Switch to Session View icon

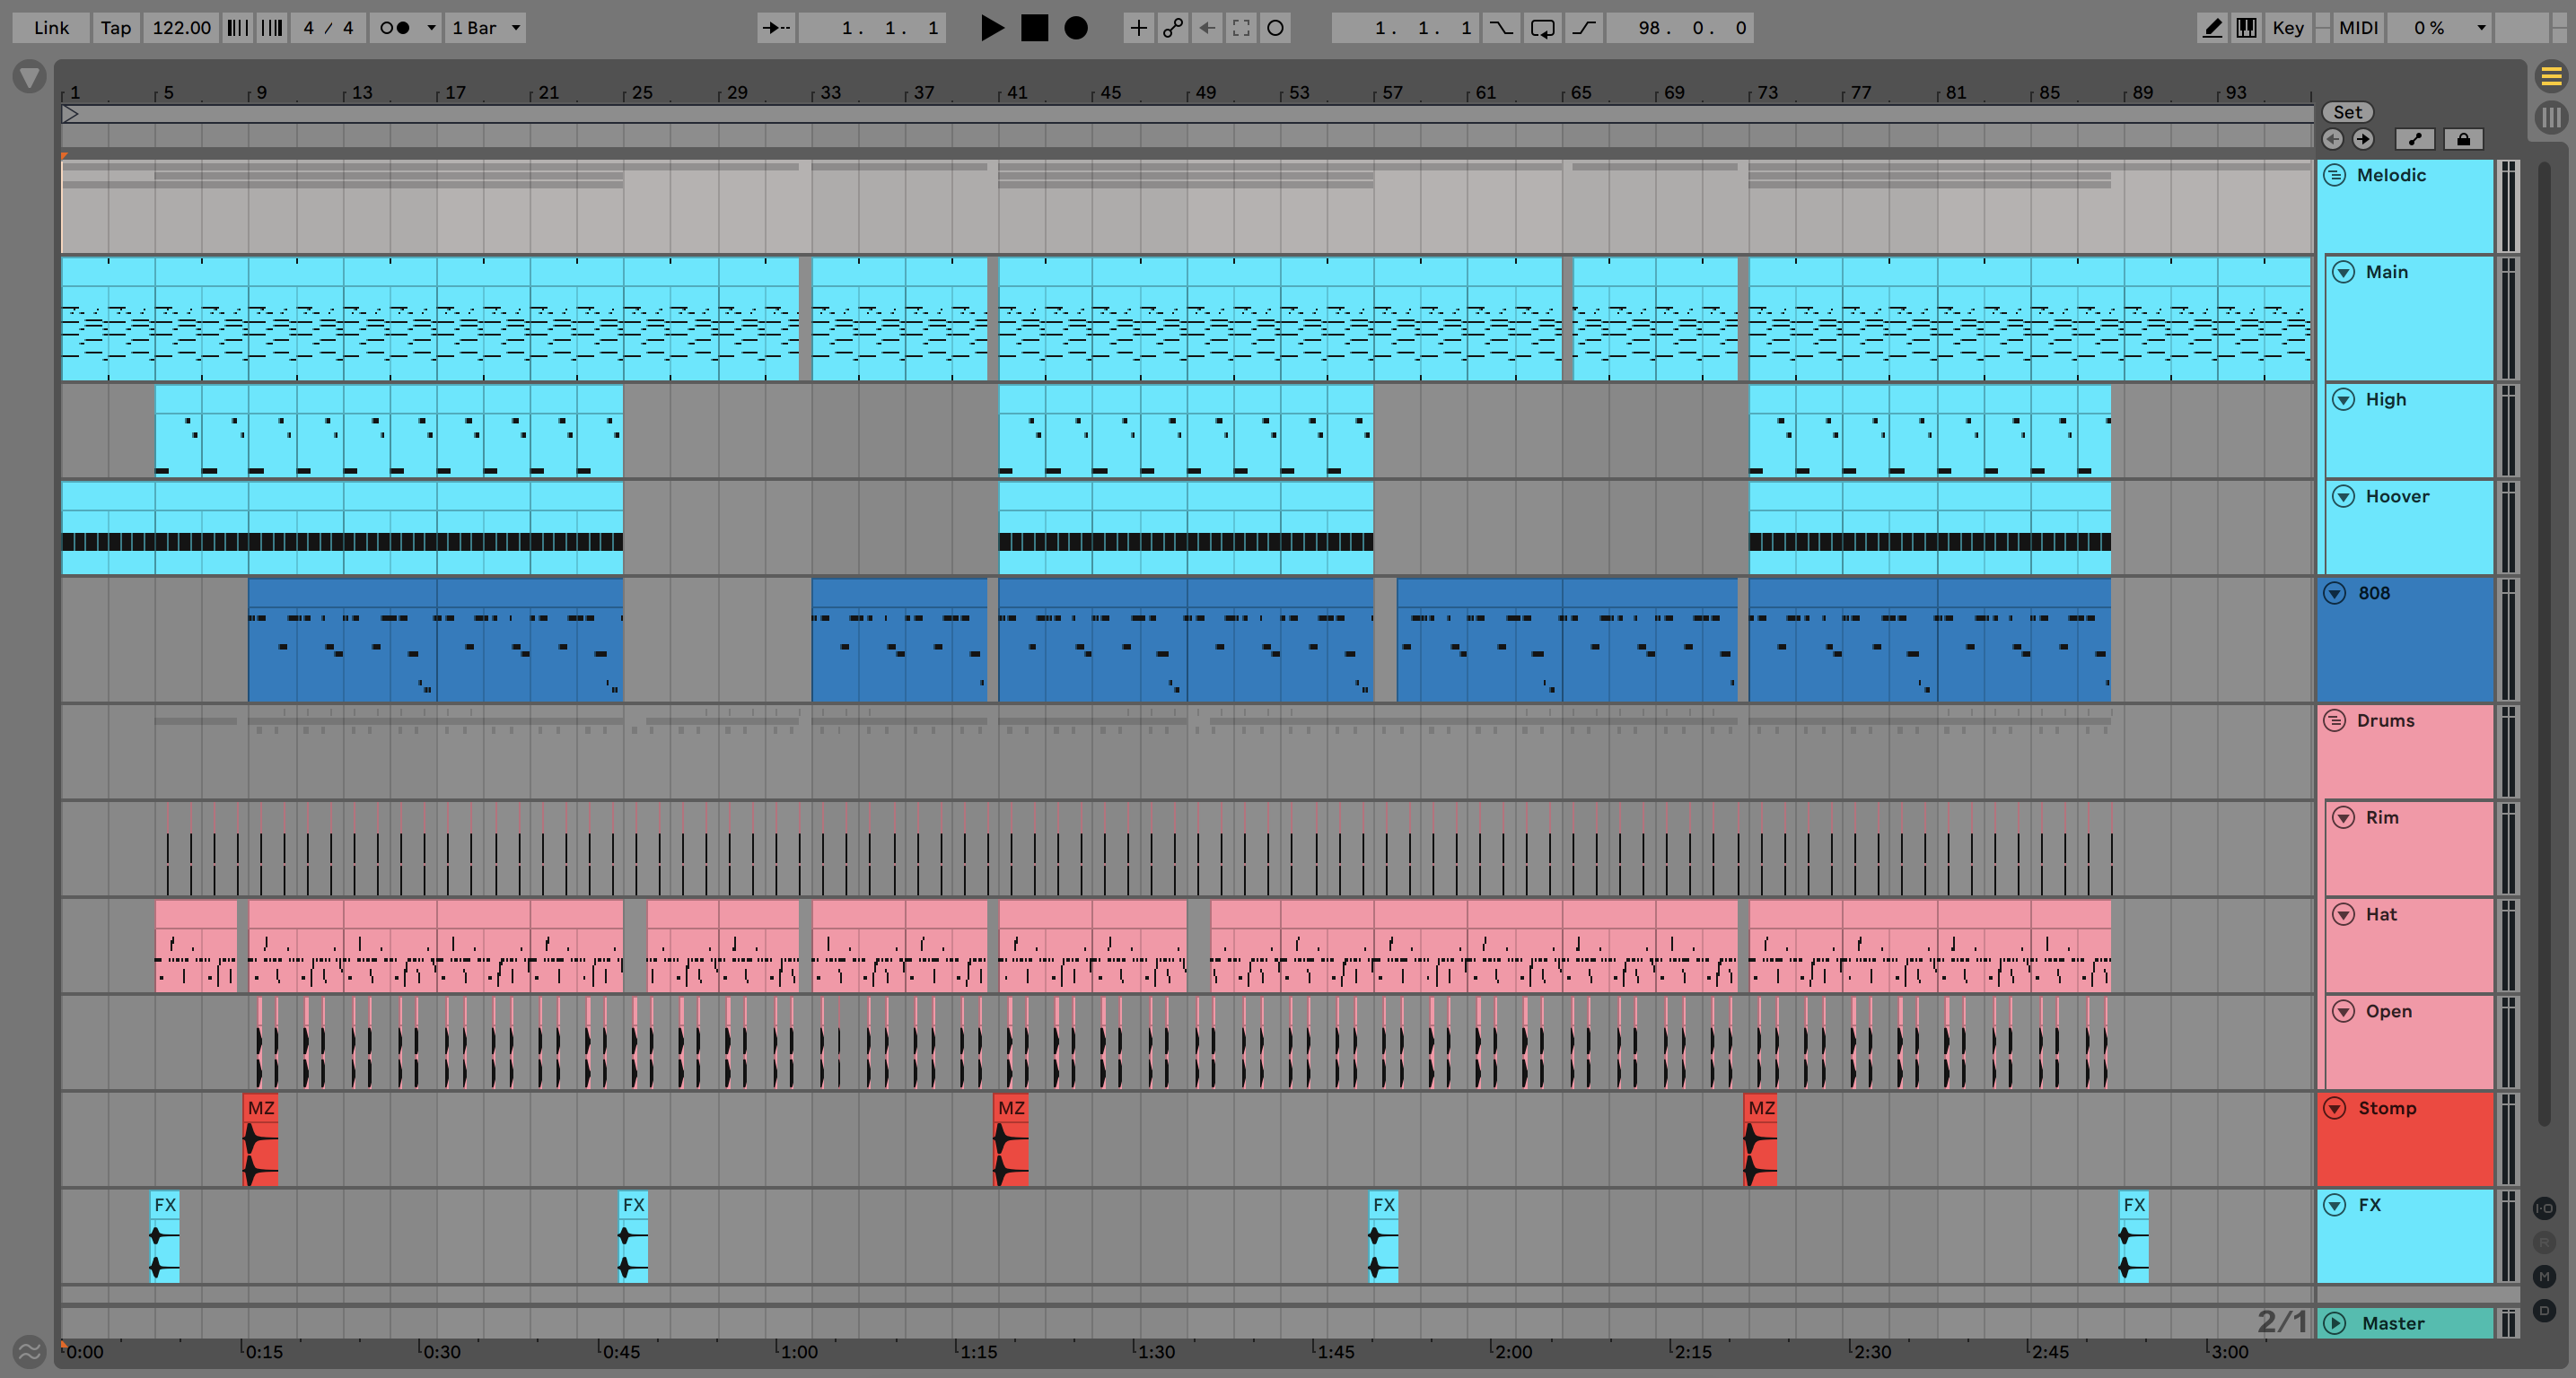click(x=2551, y=118)
